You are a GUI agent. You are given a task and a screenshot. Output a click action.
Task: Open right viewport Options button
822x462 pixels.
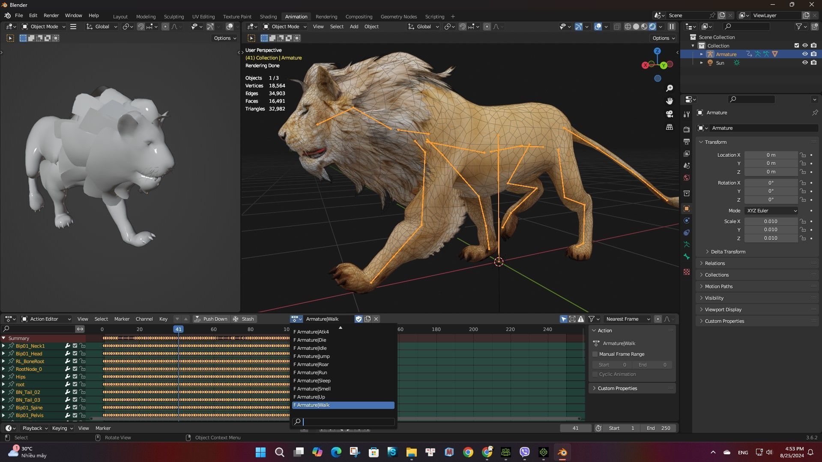click(x=664, y=38)
